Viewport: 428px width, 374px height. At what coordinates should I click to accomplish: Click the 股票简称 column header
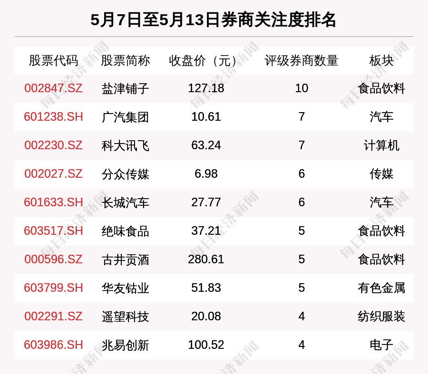click(125, 60)
